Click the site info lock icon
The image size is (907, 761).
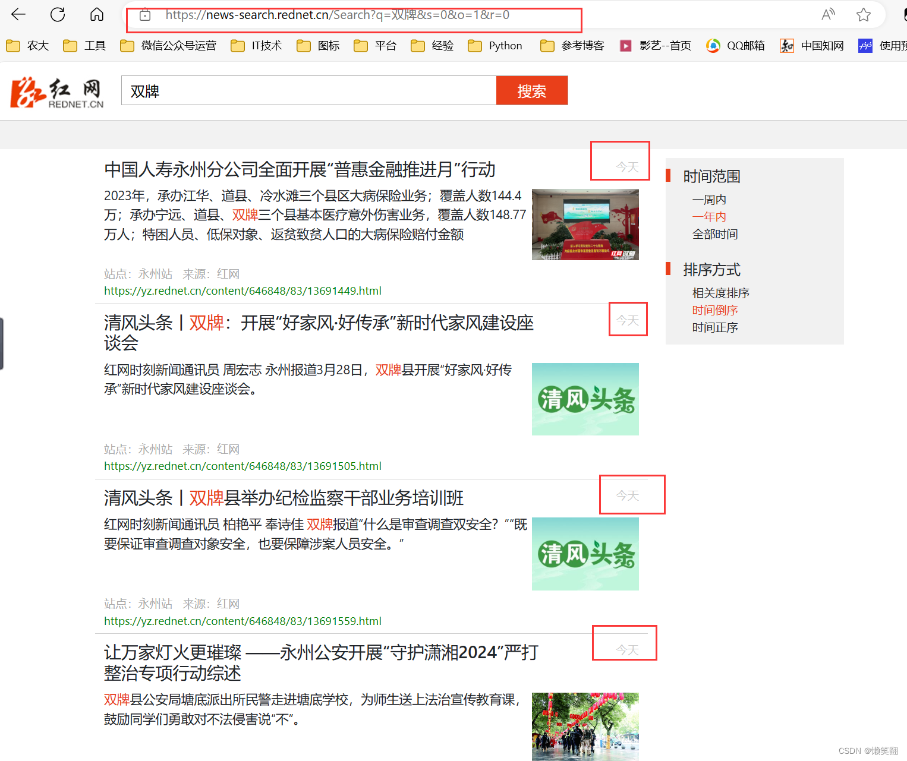(145, 15)
